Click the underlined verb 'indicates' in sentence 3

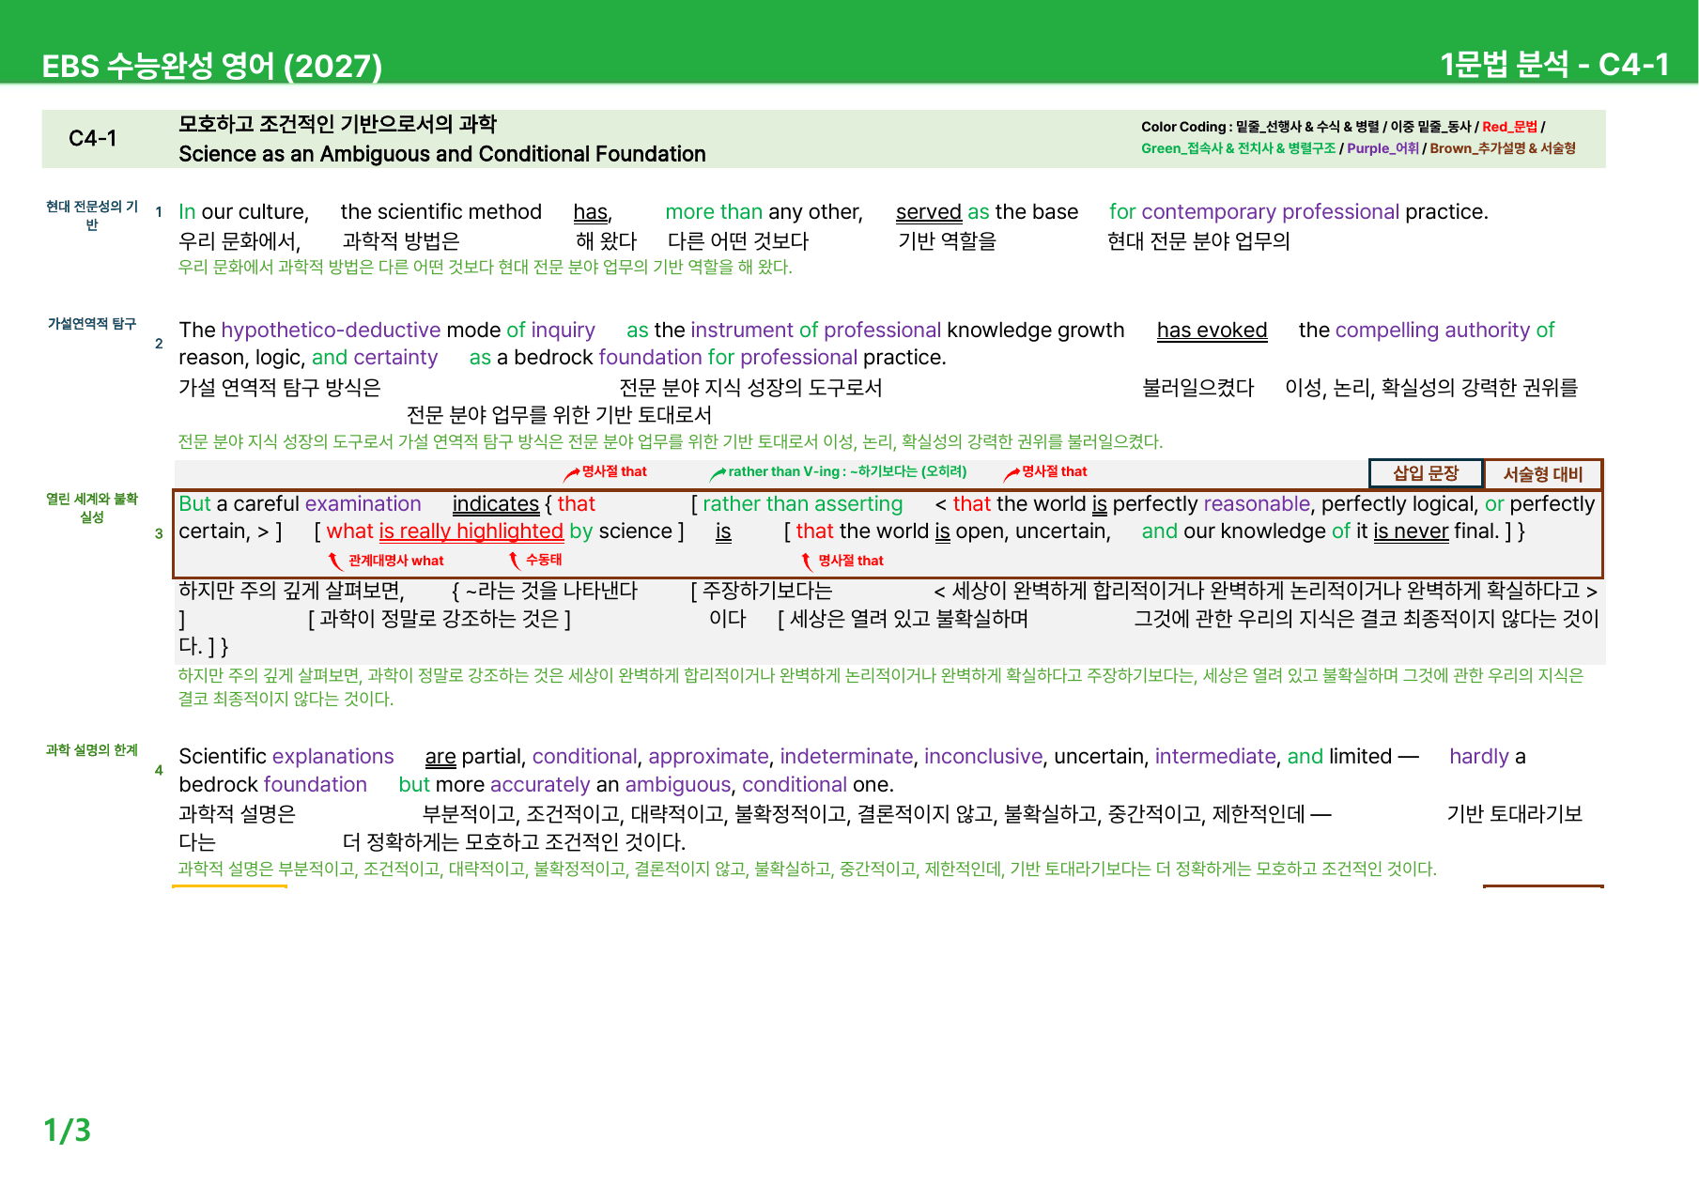(496, 504)
